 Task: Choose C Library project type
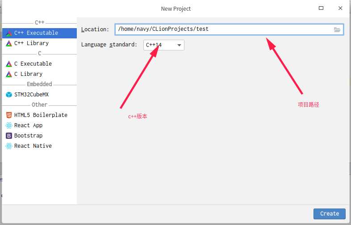point(39,74)
